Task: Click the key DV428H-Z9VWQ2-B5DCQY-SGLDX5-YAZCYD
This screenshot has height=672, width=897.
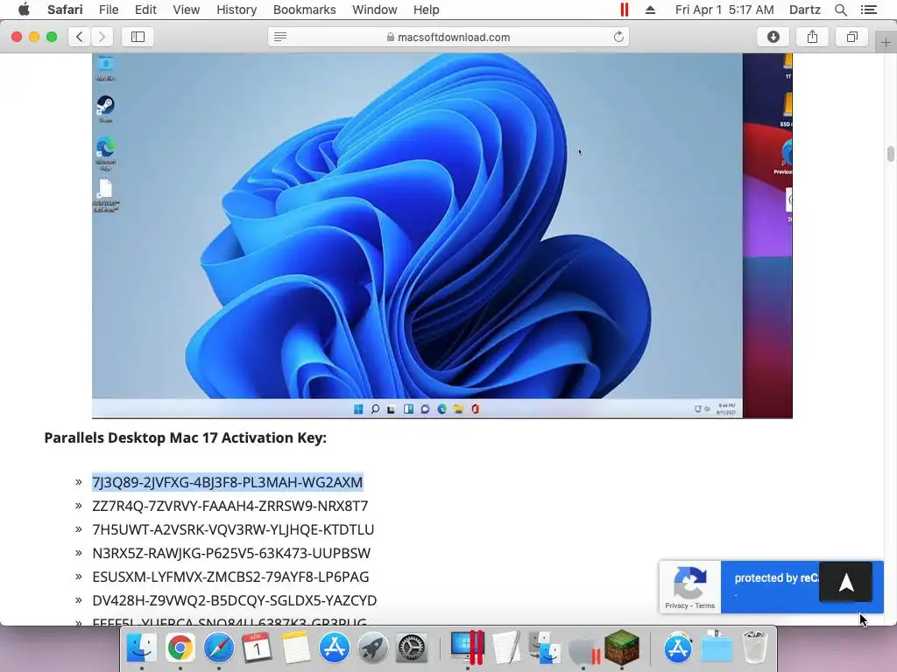Action: coord(234,600)
